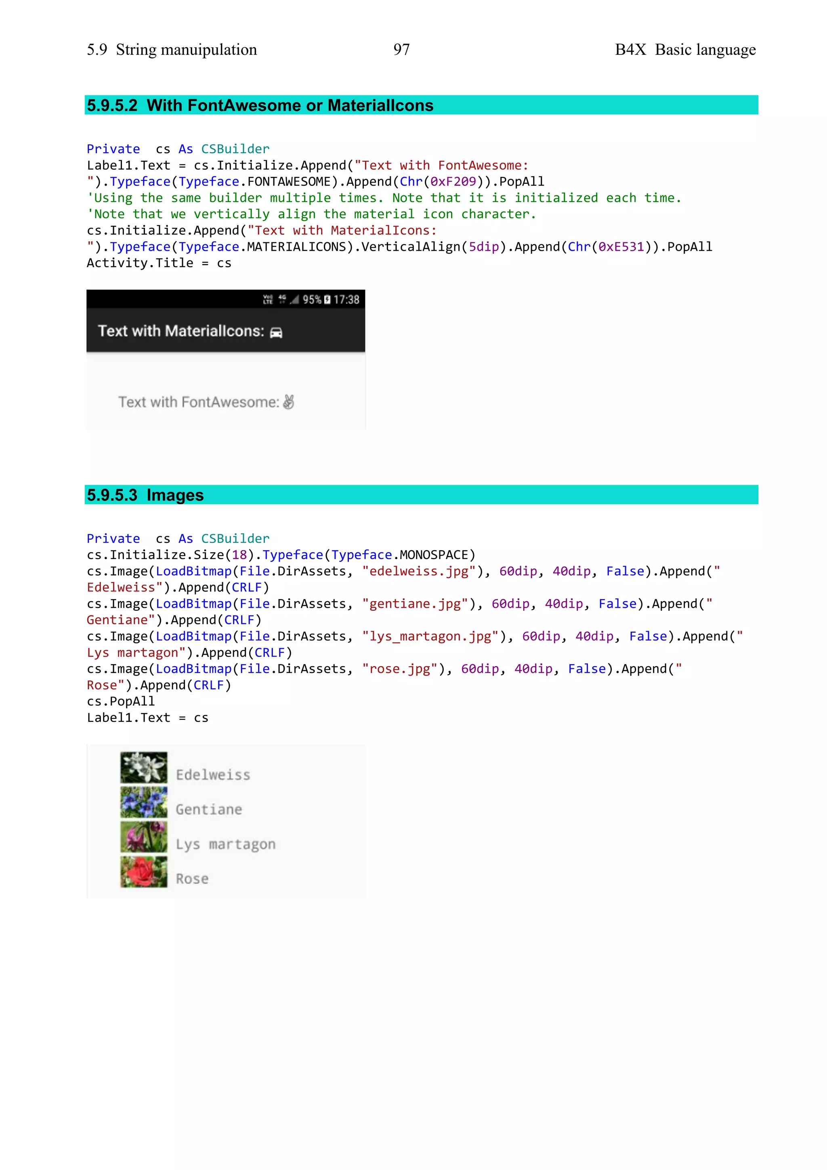Click the 95% battery percentage
Viewport: 827px width, 1170px height.
pyautogui.click(x=312, y=300)
